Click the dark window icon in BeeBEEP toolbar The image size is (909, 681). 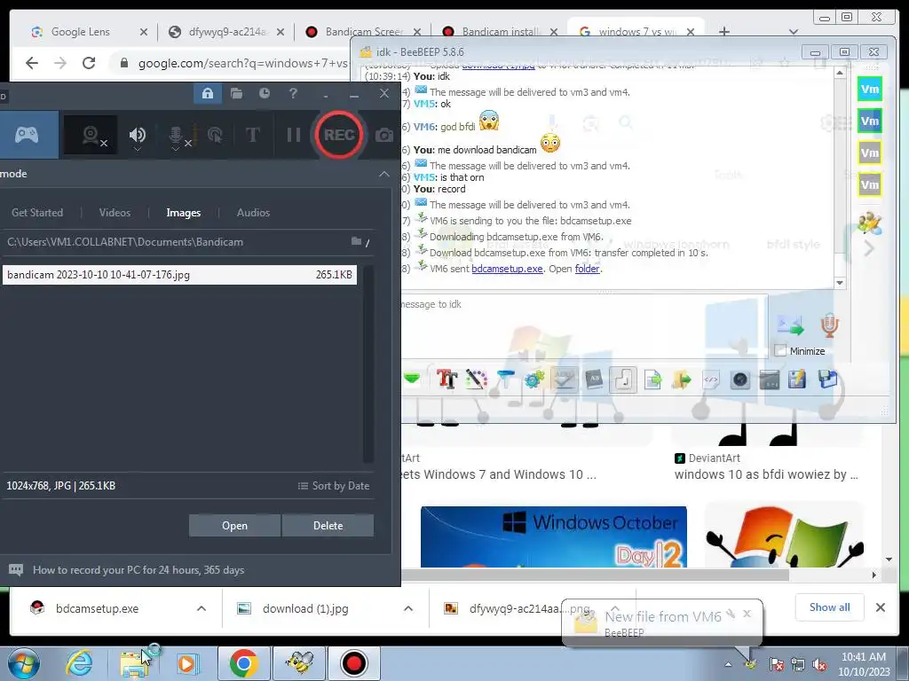pos(770,380)
